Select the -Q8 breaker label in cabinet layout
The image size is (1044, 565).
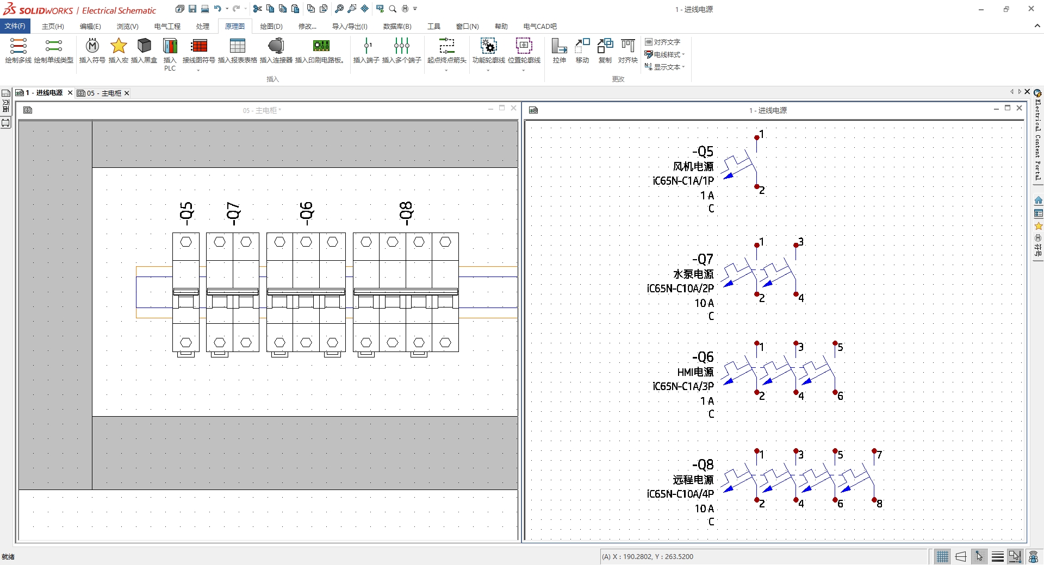(x=406, y=213)
